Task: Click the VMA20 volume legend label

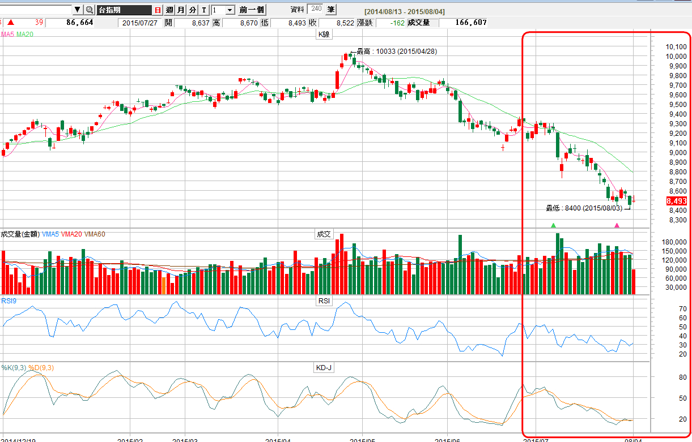Action: [x=71, y=234]
